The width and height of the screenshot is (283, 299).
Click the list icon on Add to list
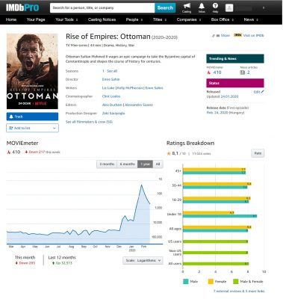point(10,128)
